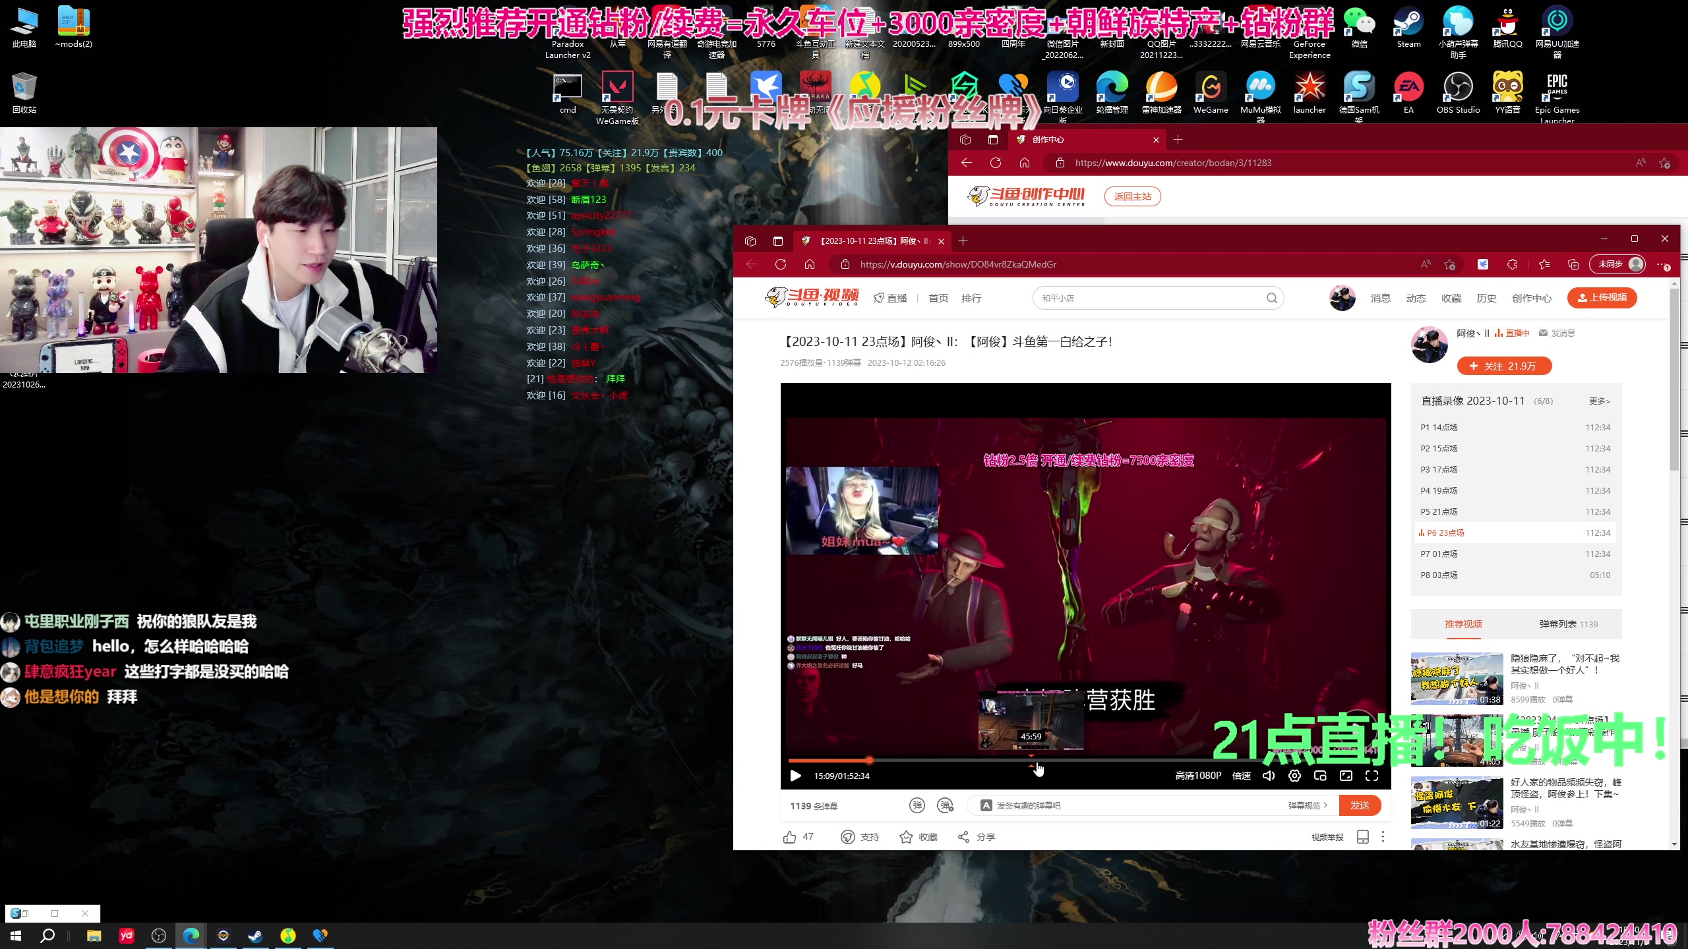The image size is (1688, 949).
Task: Click the 上传视频 upload button
Action: 1602,298
